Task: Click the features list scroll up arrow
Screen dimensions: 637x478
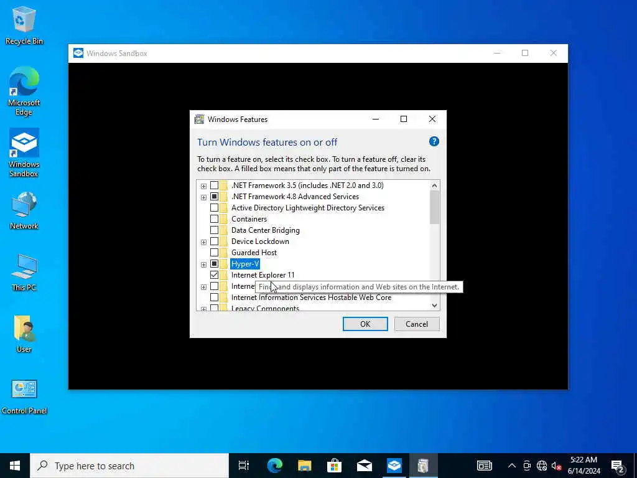Action: pyautogui.click(x=434, y=185)
